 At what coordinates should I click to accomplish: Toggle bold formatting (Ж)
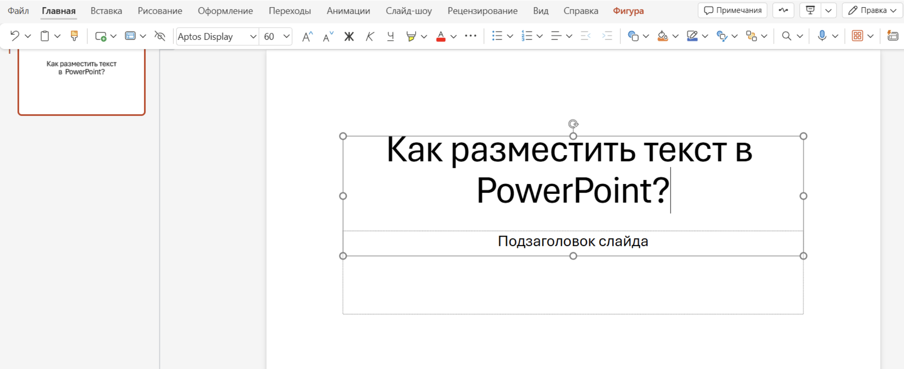349,36
